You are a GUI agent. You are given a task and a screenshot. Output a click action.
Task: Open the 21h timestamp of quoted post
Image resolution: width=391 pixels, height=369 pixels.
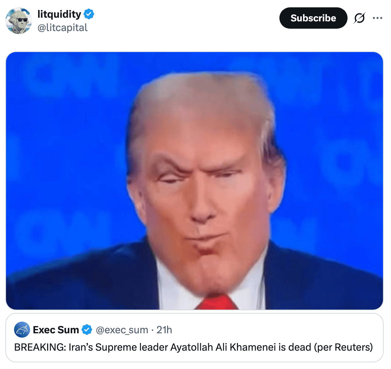tap(164, 330)
